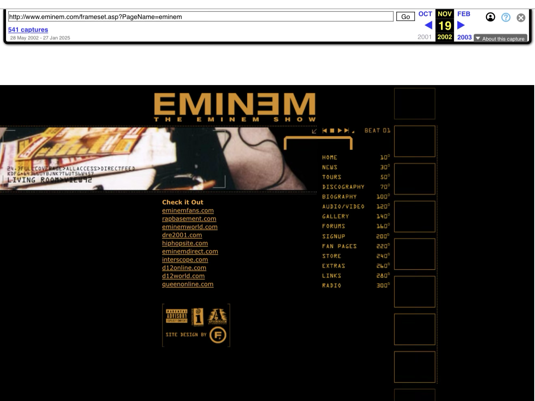Visit the queenonline.com link
Screen dimensions: 535x401
(188, 284)
